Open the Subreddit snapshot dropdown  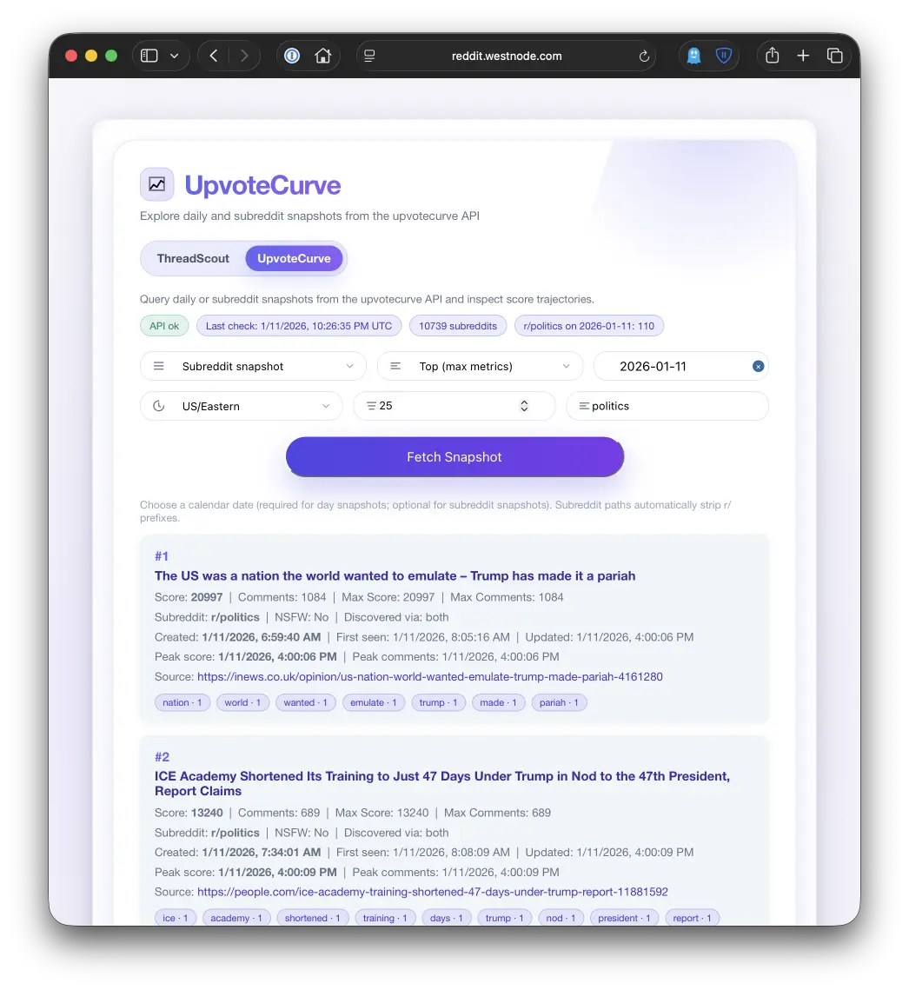[x=253, y=366]
